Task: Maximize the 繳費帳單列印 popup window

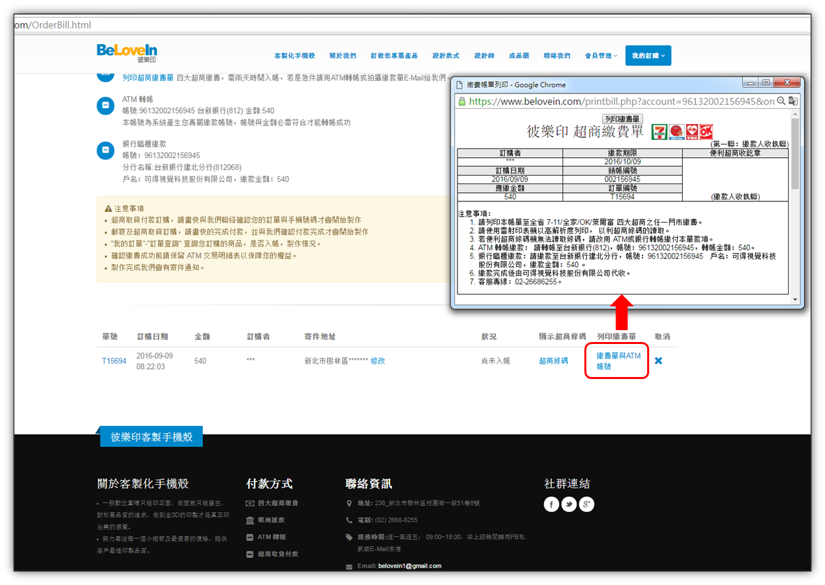Action: click(766, 83)
